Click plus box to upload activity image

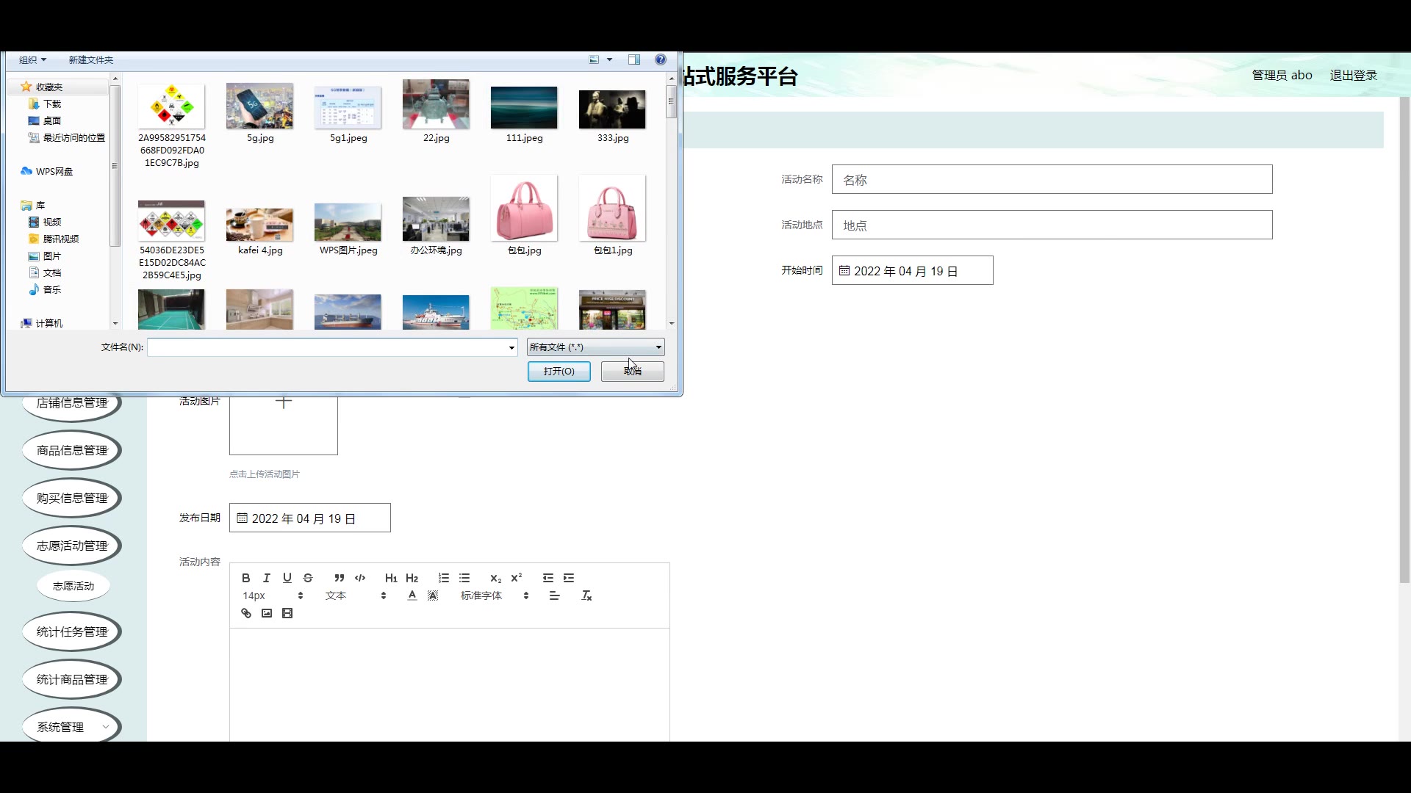click(284, 425)
